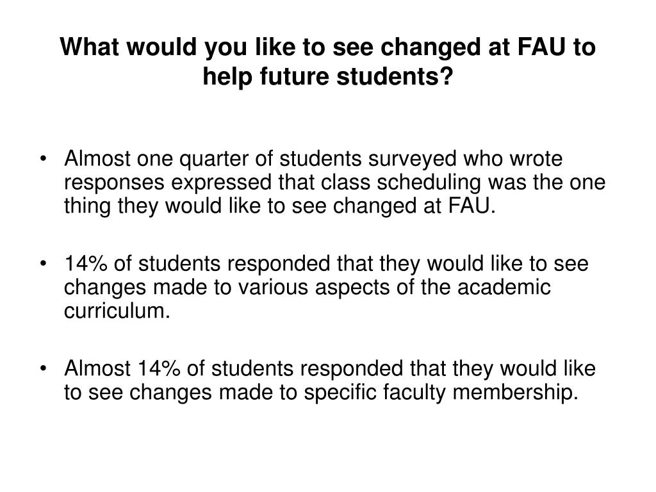Click the slide title about FAU changes
This screenshot has width=656, height=492.
coord(328,61)
